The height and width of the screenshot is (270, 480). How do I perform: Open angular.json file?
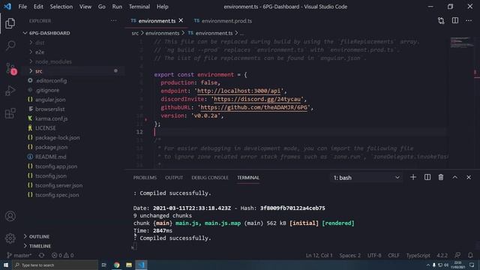(x=50, y=100)
